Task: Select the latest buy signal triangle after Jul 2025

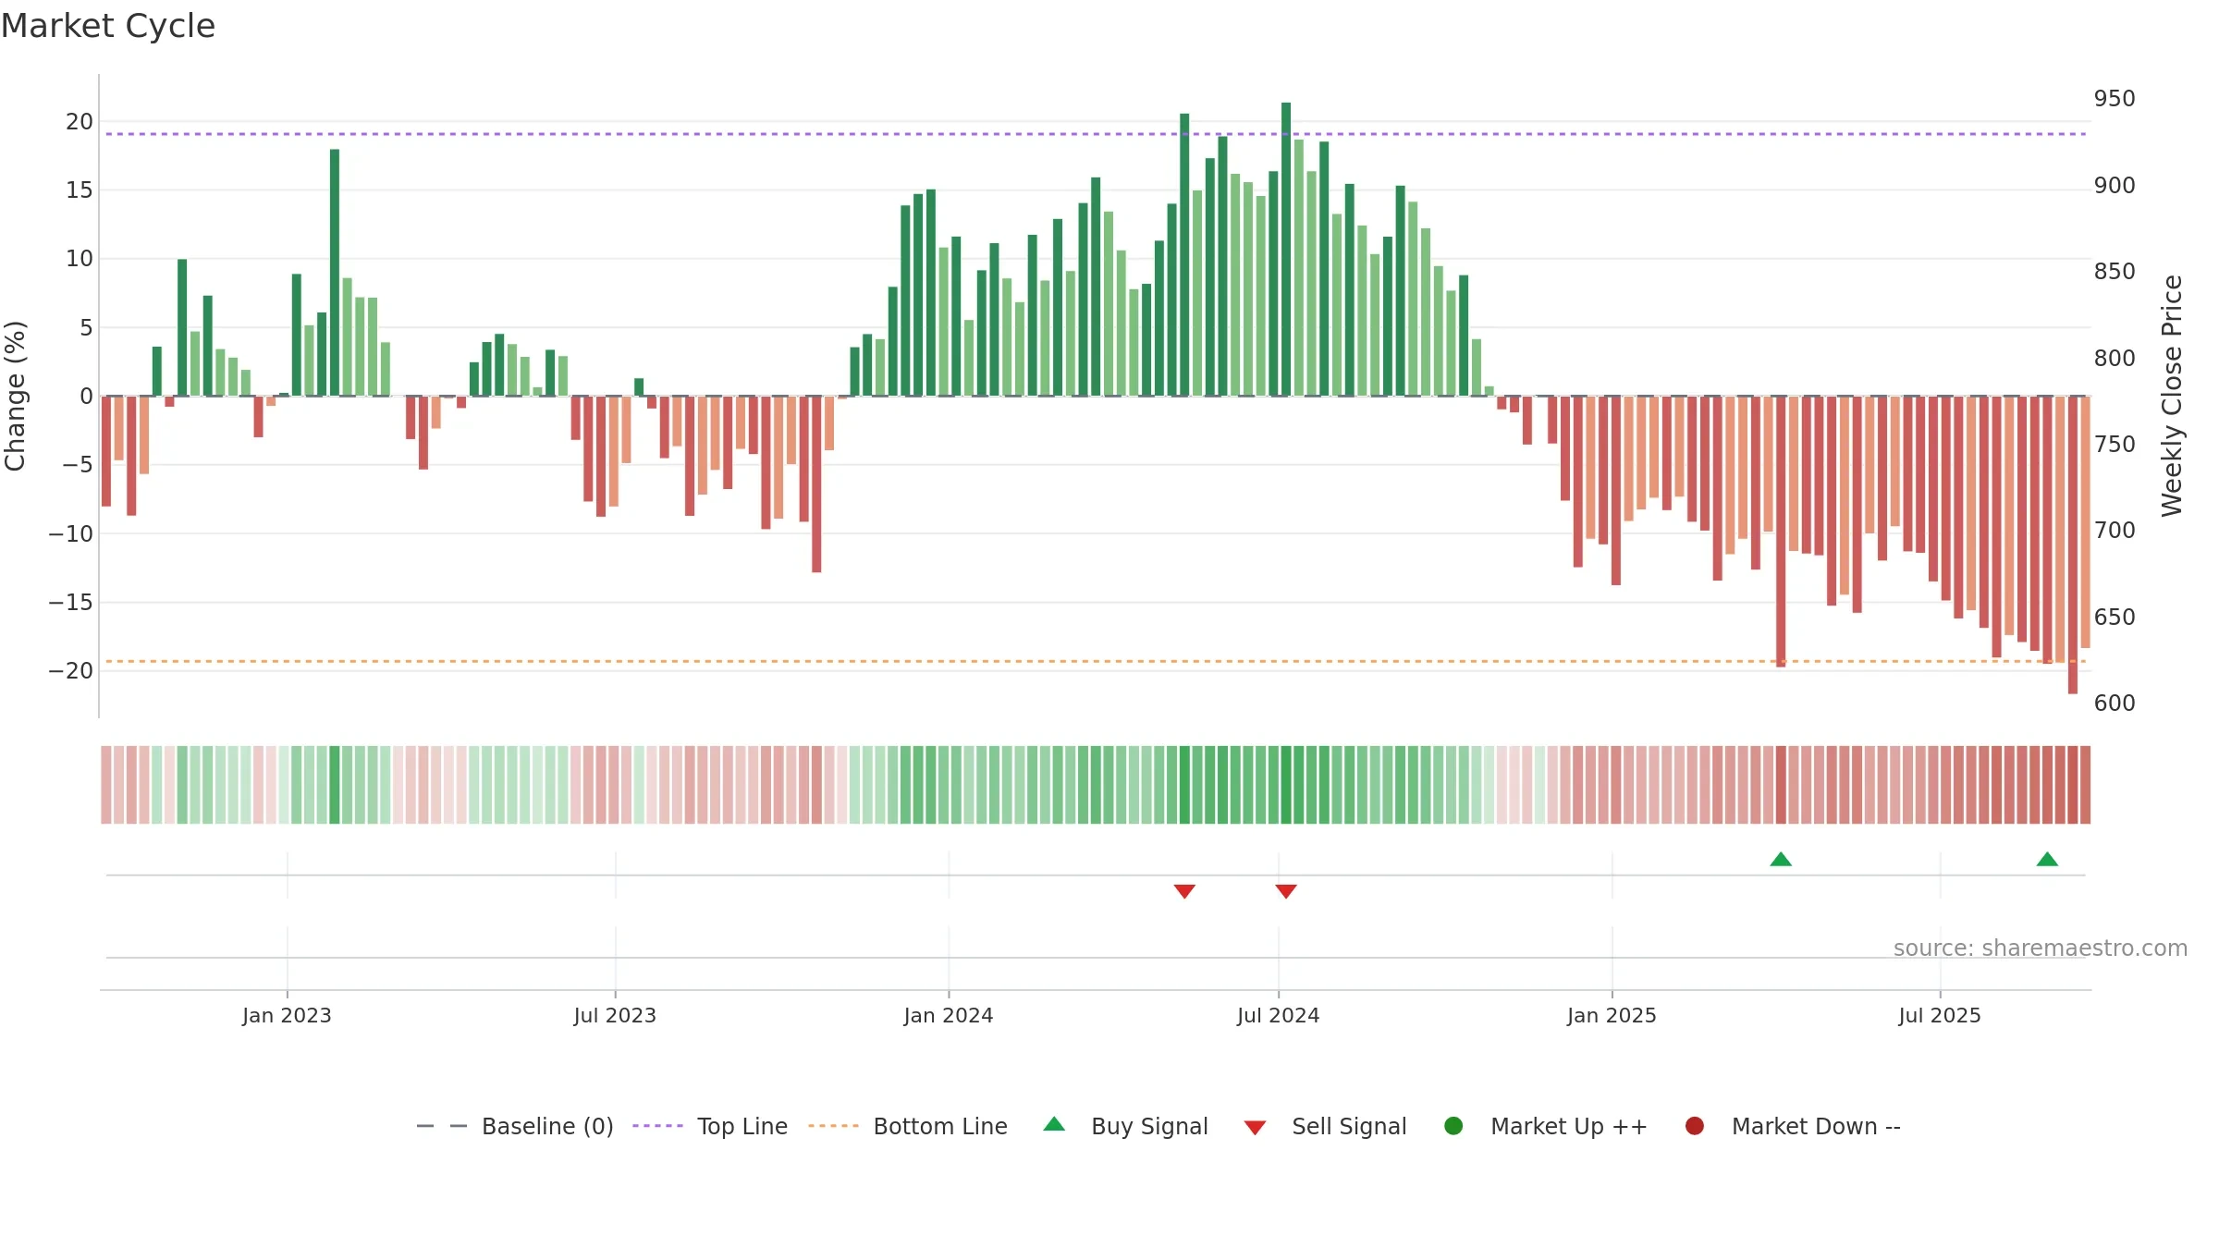Action: pos(2047,860)
